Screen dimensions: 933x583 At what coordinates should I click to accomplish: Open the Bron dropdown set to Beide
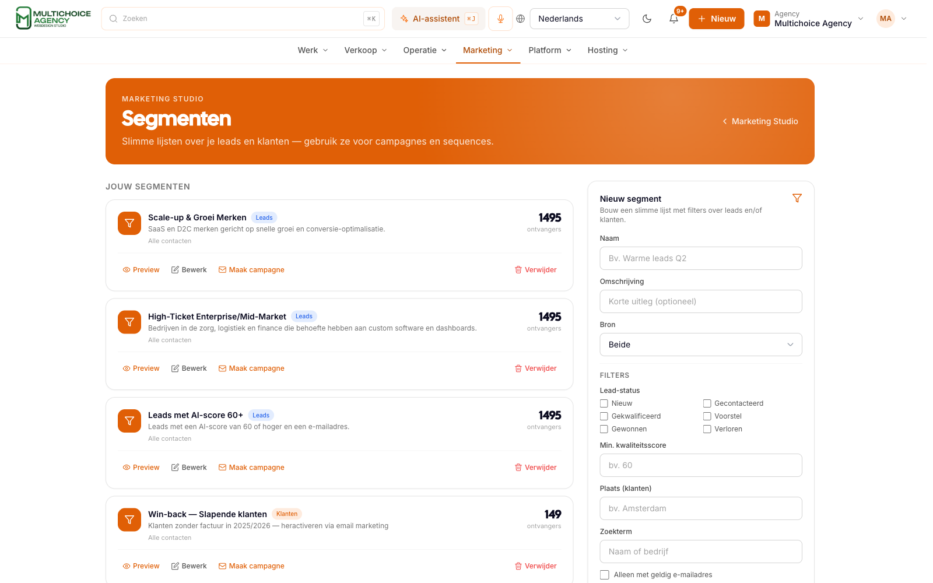pos(701,345)
